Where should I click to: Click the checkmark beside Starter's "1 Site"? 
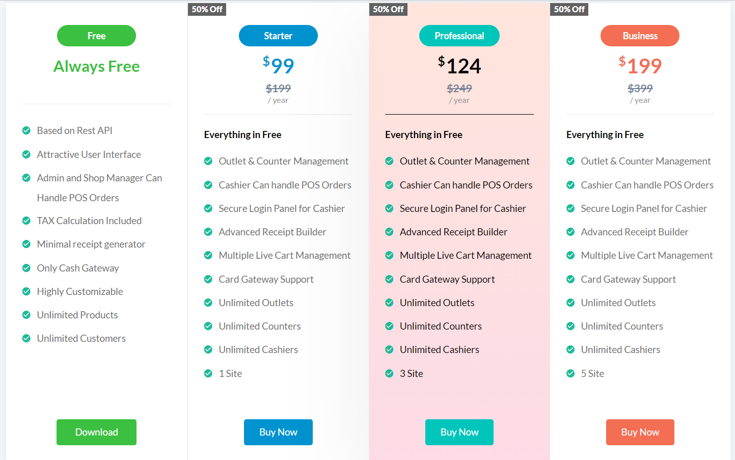click(208, 373)
